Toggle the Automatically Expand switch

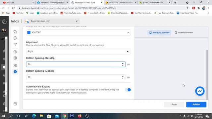128,90
